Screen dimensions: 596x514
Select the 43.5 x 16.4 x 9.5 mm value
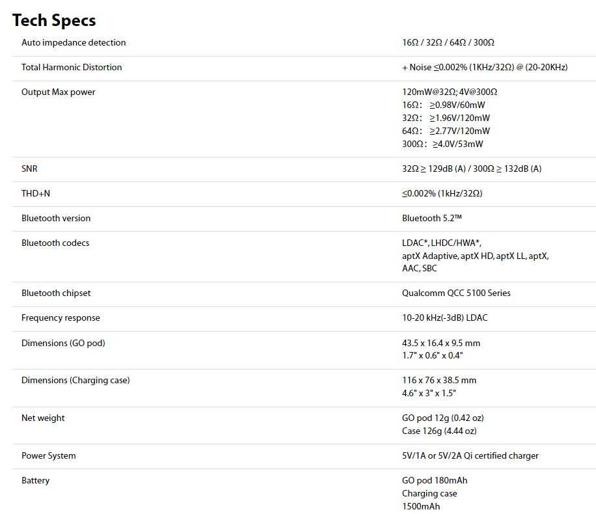pos(441,343)
